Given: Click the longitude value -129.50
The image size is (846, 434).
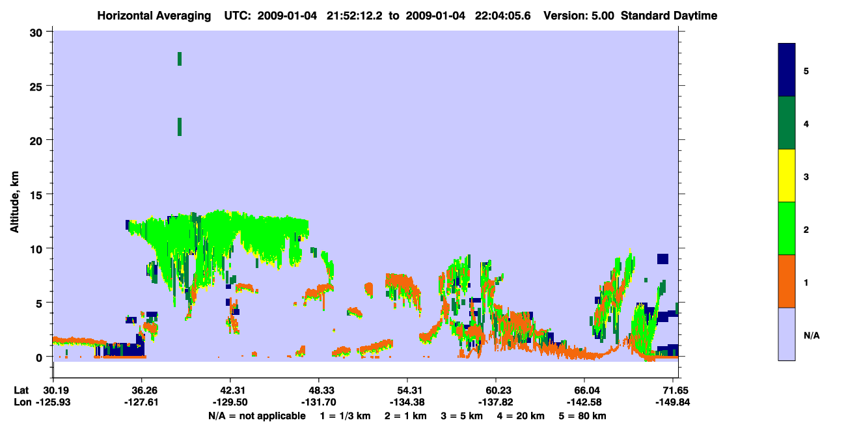Looking at the screenshot, I should tap(230, 403).
